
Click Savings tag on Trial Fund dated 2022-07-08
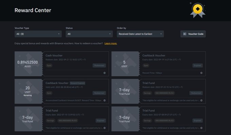[147, 120]
